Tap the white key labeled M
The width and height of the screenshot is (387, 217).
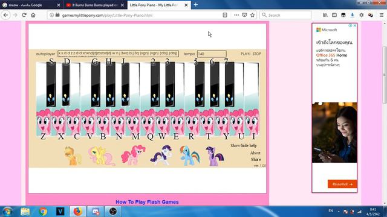[133, 122]
